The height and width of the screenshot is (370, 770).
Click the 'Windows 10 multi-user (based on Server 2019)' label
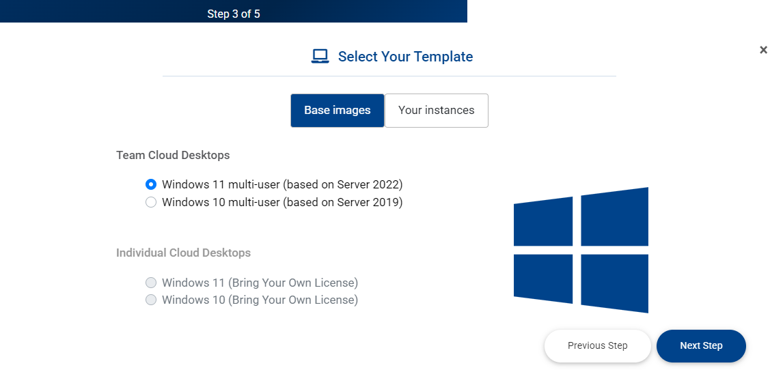point(282,202)
